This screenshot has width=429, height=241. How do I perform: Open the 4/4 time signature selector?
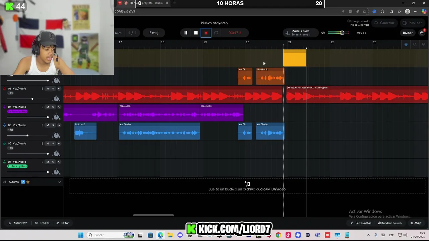(x=132, y=33)
